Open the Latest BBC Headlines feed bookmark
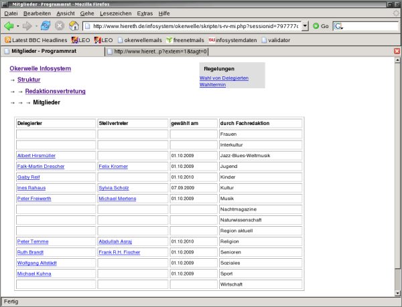 point(36,40)
